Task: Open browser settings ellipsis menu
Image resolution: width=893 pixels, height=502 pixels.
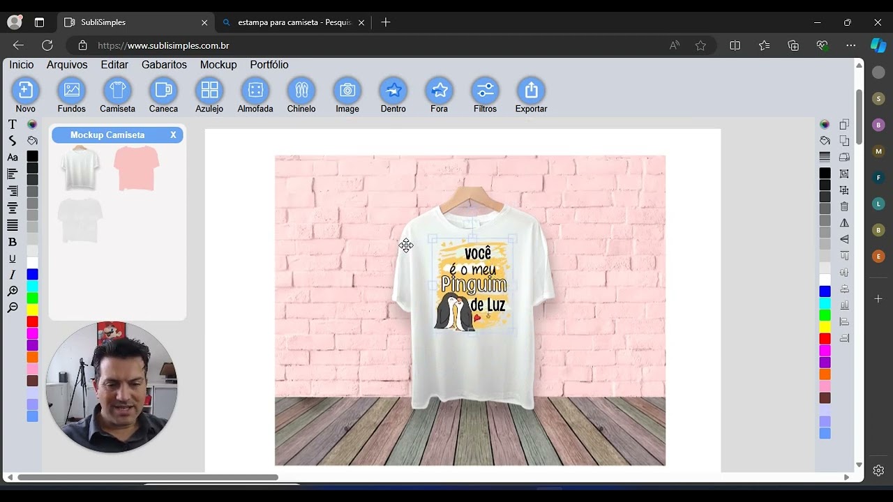Action: tap(850, 45)
